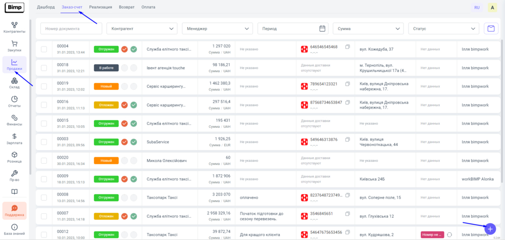Click the round plus add button
This screenshot has width=505, height=240.
[x=489, y=228]
